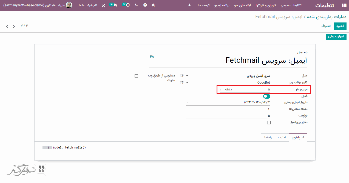The image size is (349, 183).
Task: Go to the next record arrow
Action: pyautogui.click(x=7, y=27)
